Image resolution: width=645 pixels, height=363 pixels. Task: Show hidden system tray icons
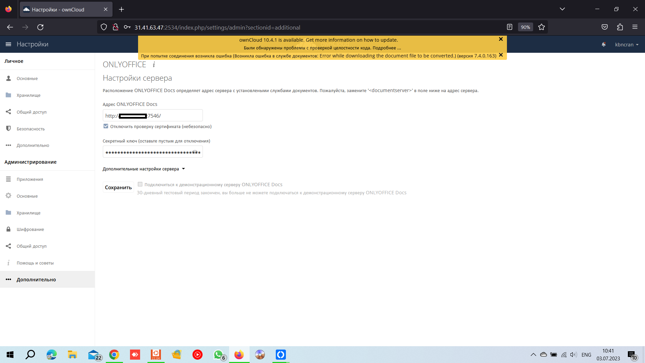click(533, 355)
